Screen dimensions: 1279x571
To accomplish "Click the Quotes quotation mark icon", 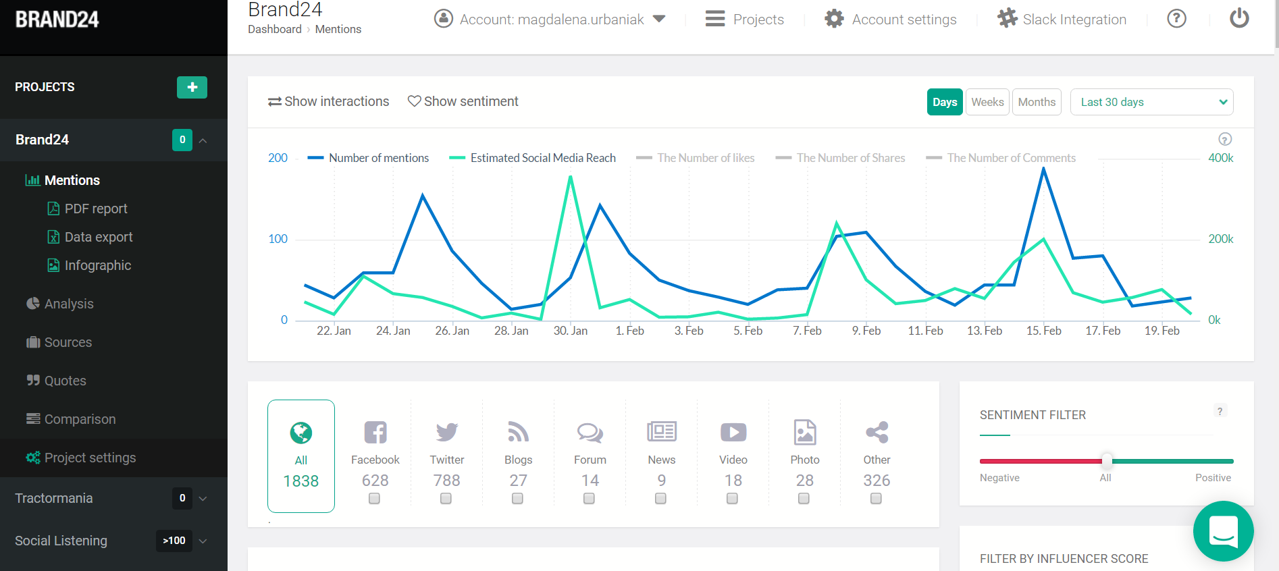I will tap(33, 381).
